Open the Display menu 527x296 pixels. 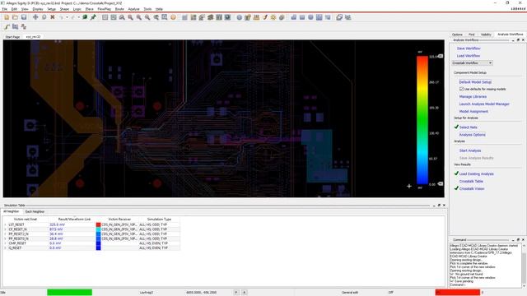[38, 9]
